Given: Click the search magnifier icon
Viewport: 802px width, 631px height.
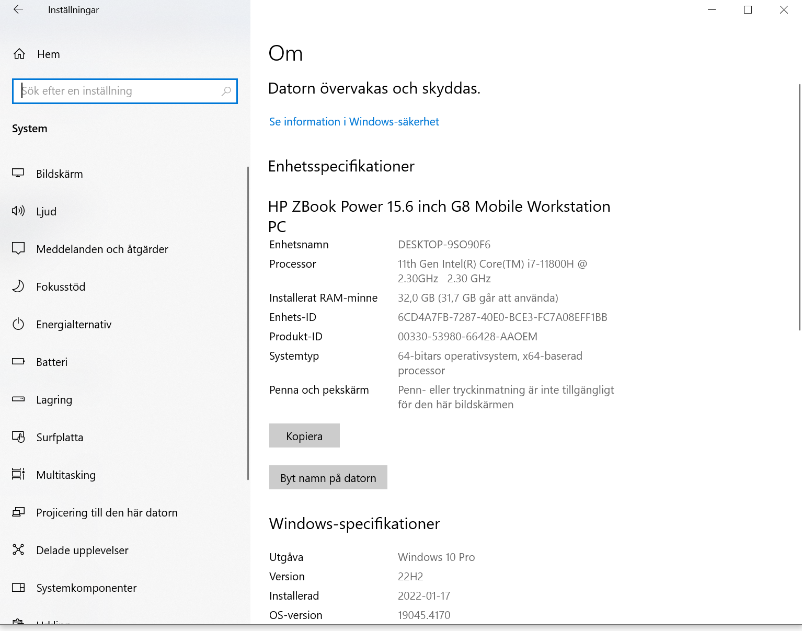Looking at the screenshot, I should coord(226,91).
